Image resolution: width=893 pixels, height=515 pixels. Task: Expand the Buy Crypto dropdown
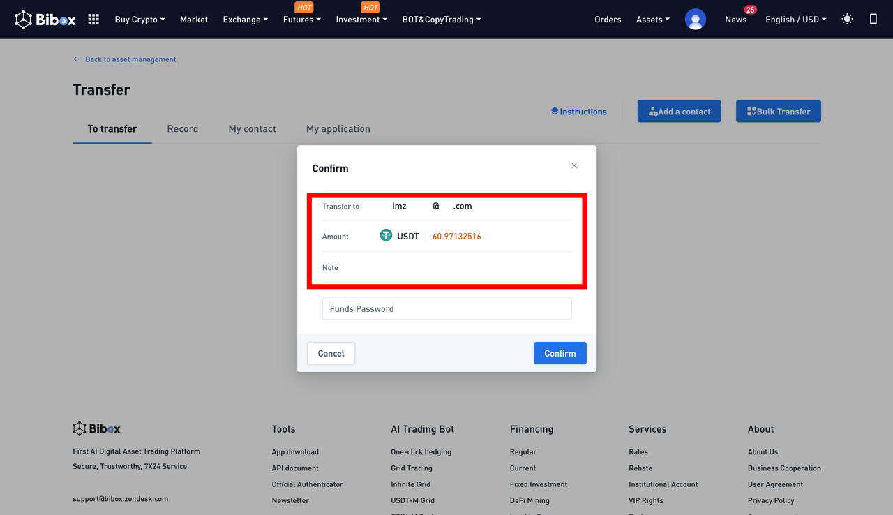coord(140,20)
